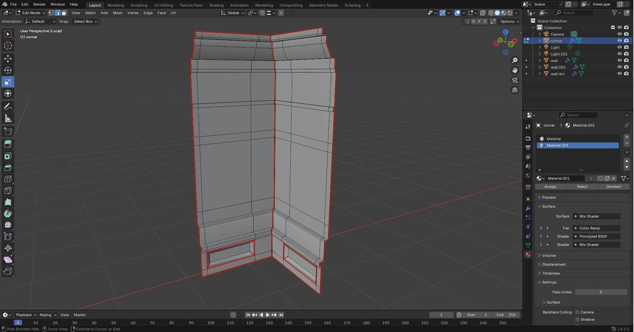Open Render properties tab icon

527,138
